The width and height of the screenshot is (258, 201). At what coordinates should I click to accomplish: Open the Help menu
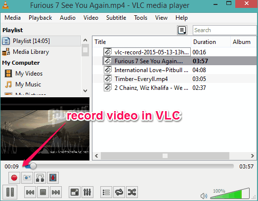pos(181,18)
